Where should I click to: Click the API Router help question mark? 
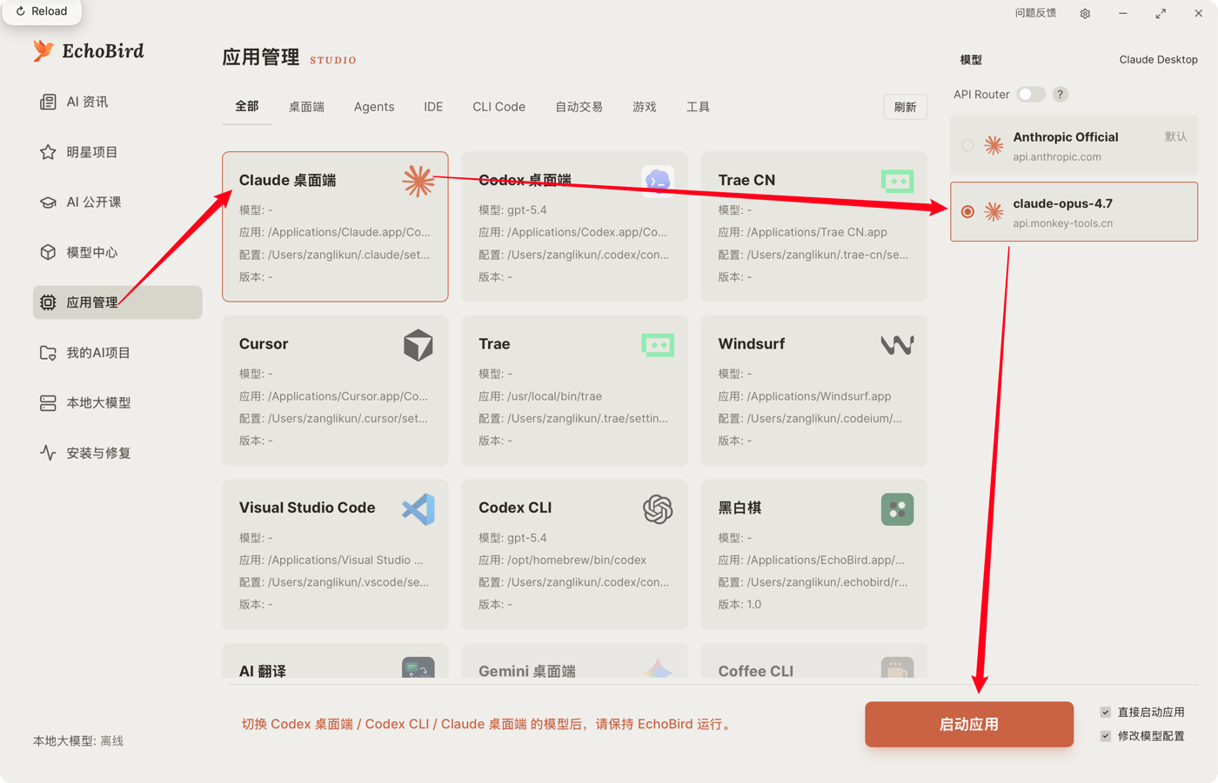point(1060,94)
